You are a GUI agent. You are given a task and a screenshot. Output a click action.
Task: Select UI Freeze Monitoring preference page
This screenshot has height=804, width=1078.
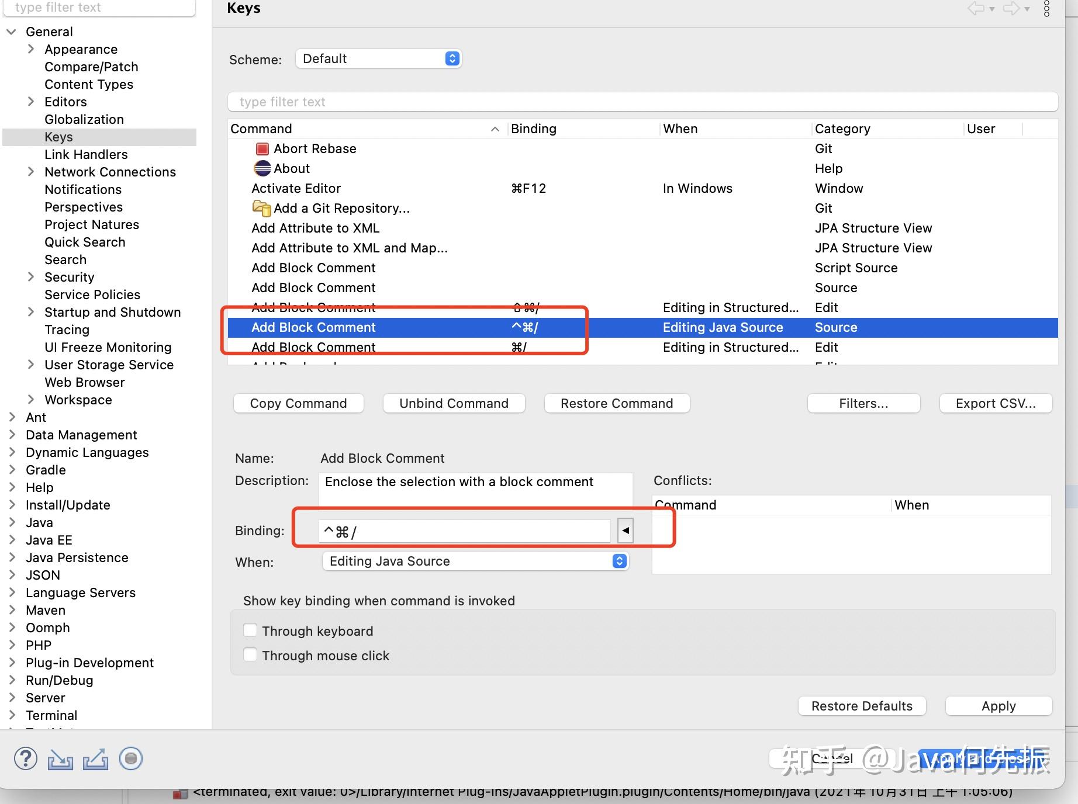click(108, 347)
